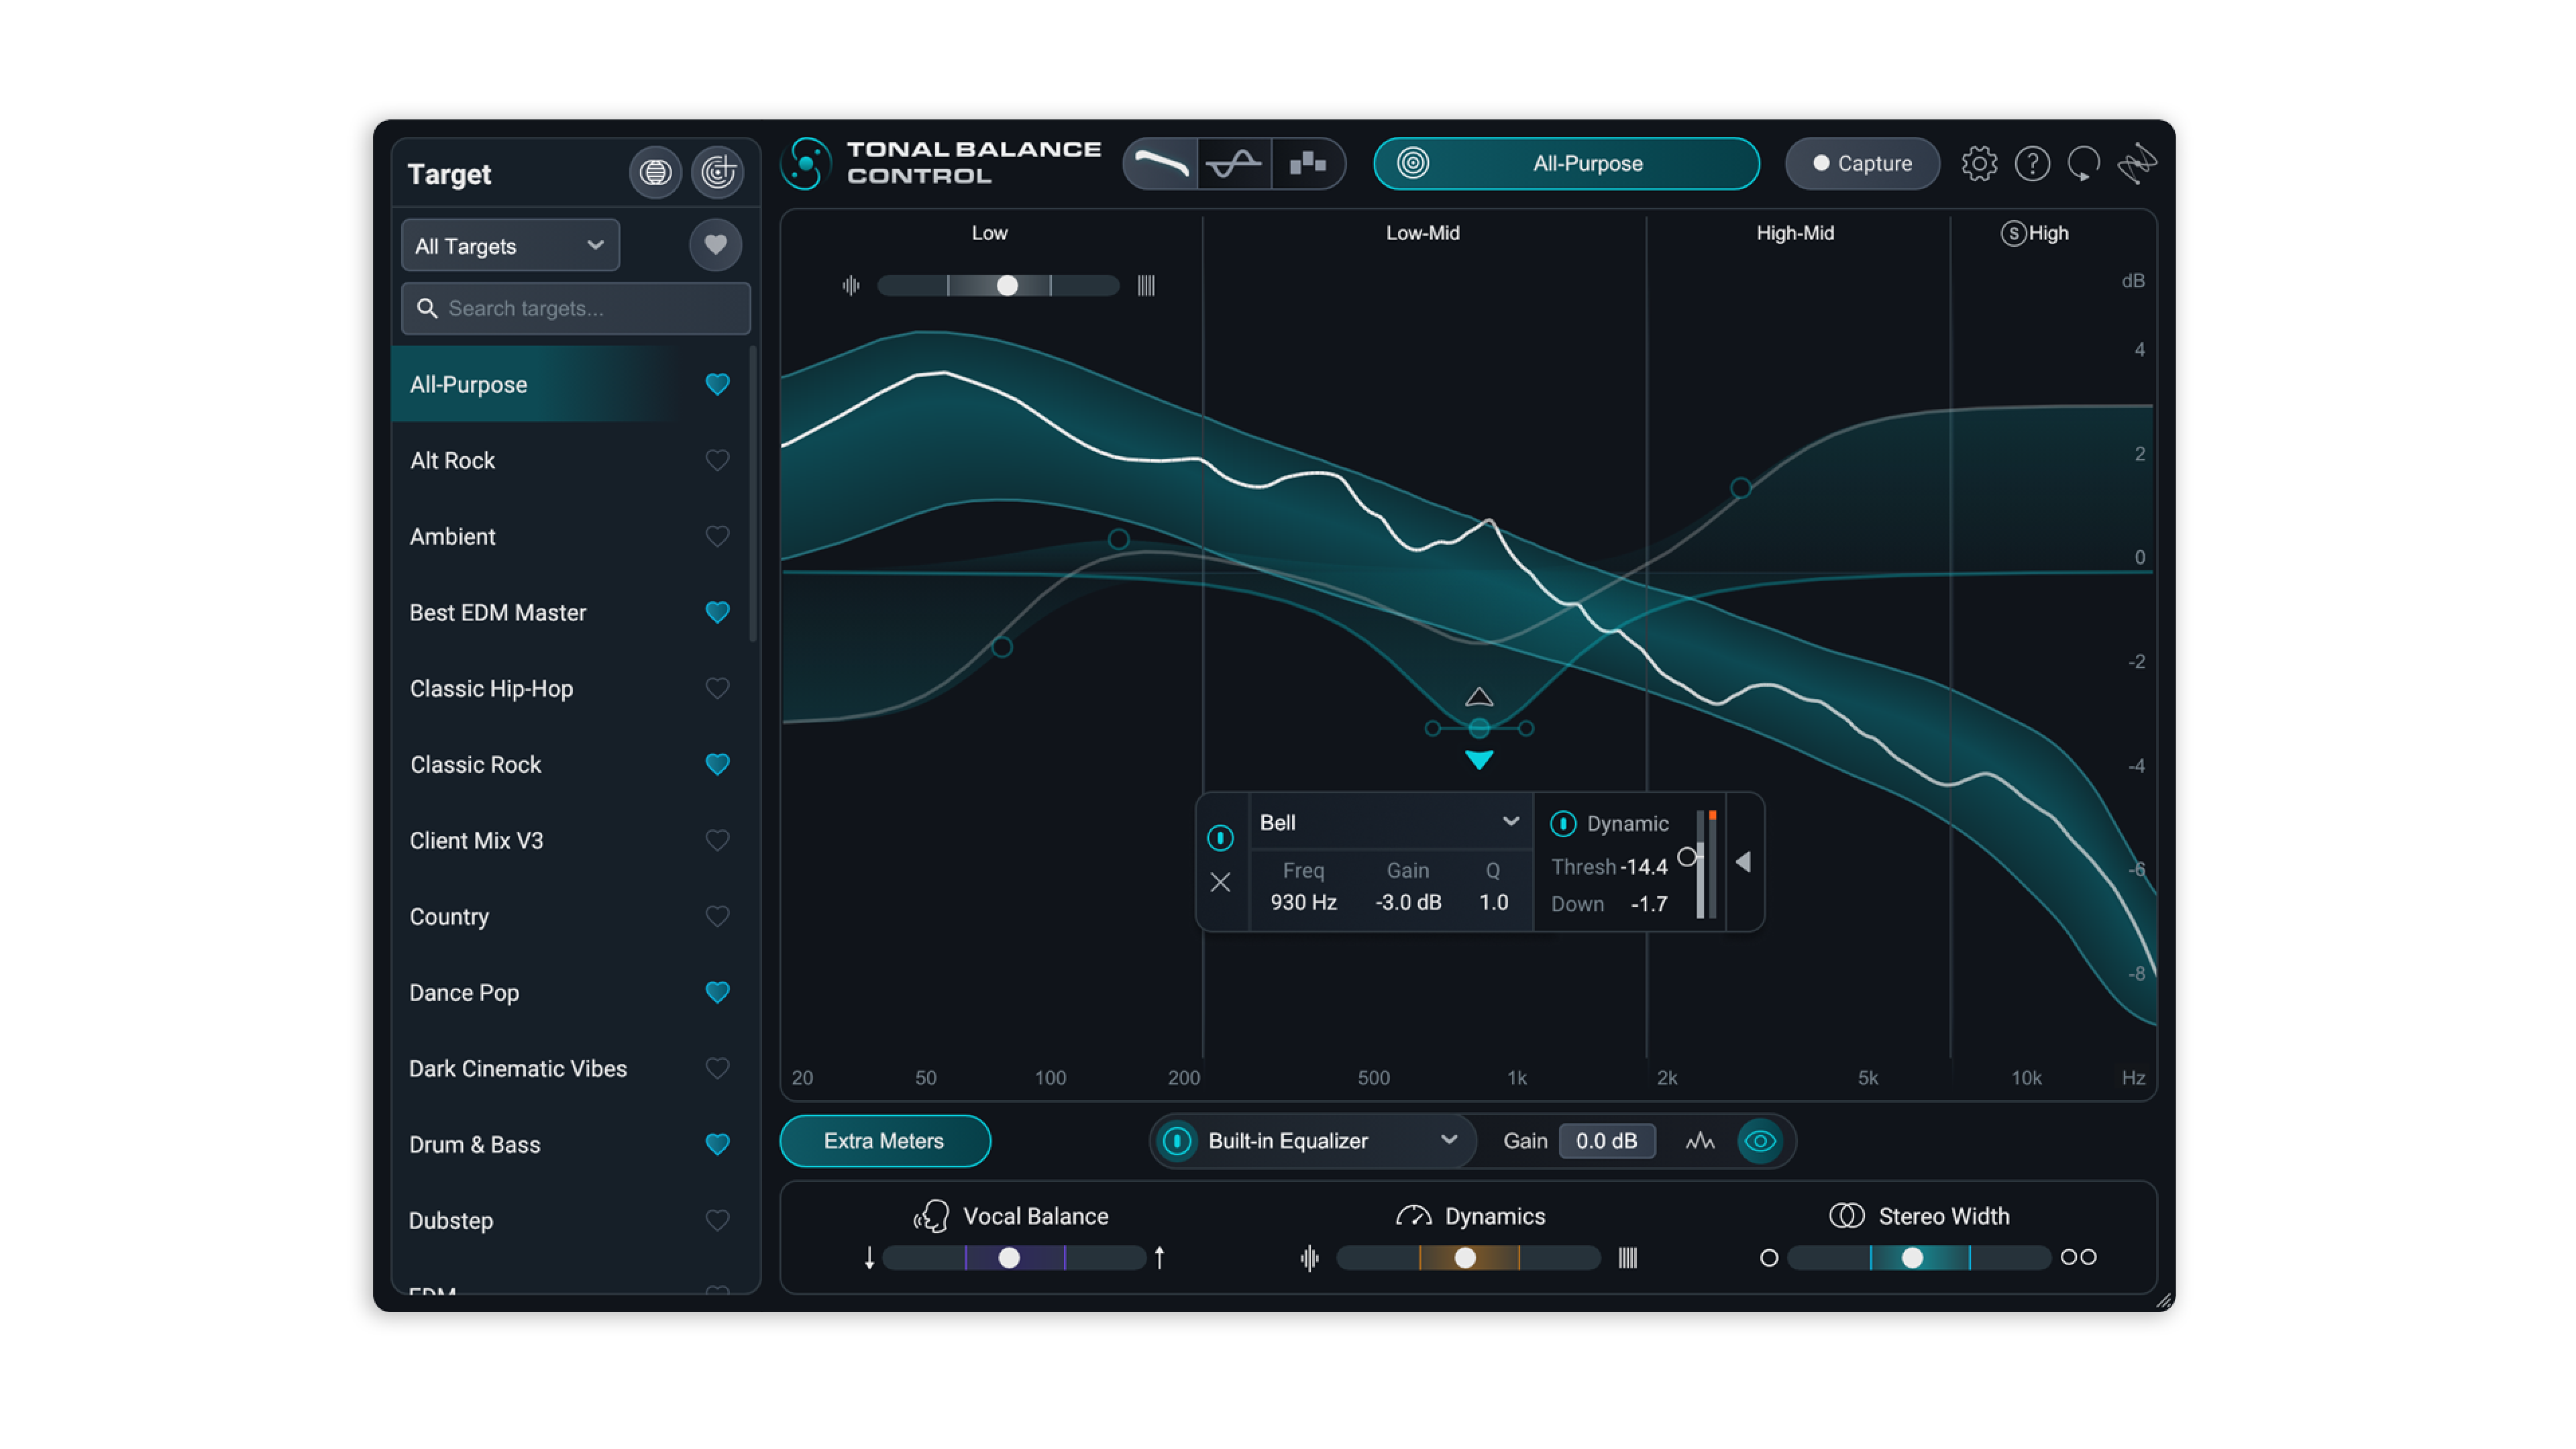Viewport: 2576px width, 1449px height.
Task: Switch to fine curve view icon
Action: 1233,163
